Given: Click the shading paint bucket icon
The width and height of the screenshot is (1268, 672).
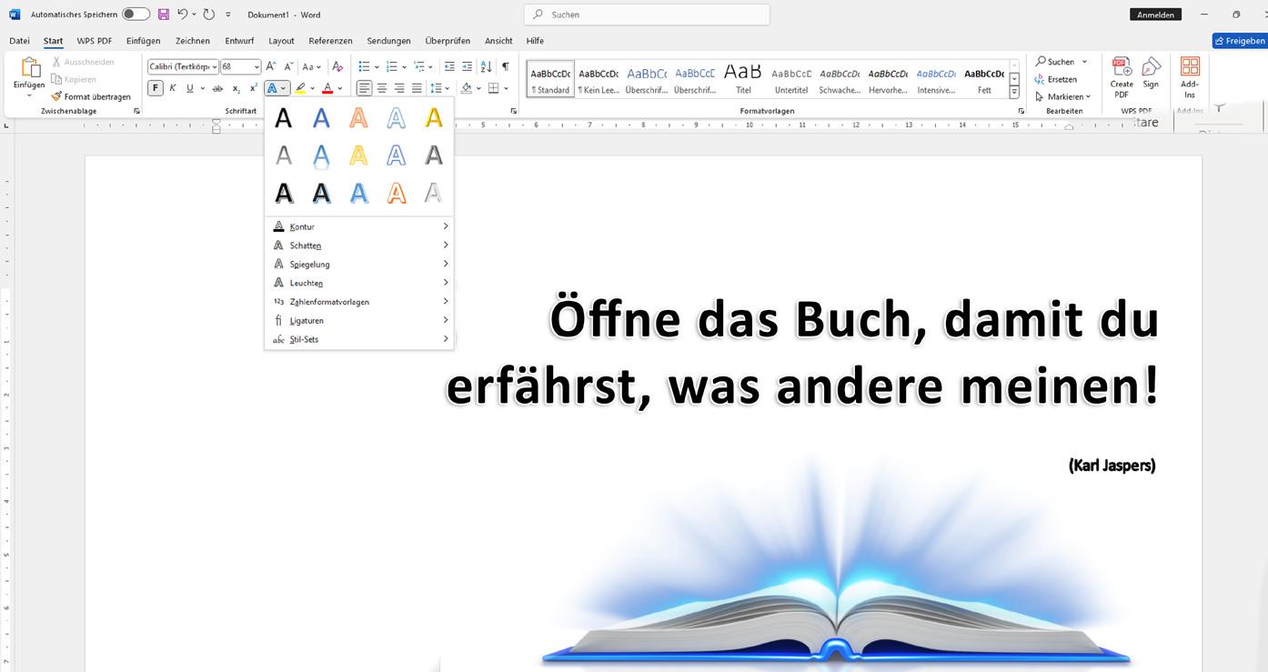Looking at the screenshot, I should pyautogui.click(x=467, y=88).
